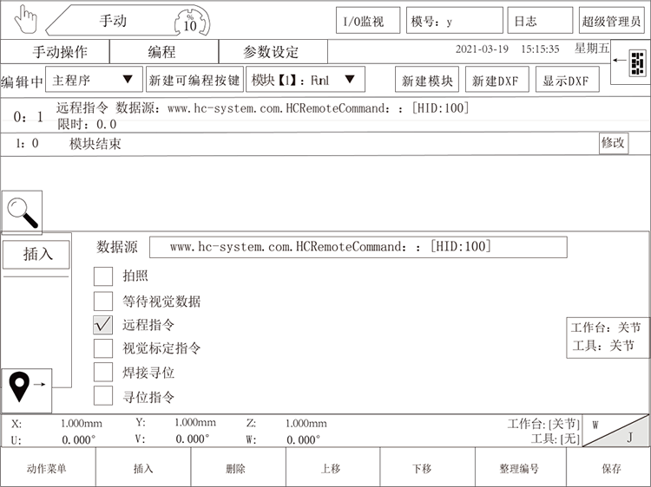Open the 主程序 dropdown
This screenshot has height=487, width=651.
pos(93,81)
